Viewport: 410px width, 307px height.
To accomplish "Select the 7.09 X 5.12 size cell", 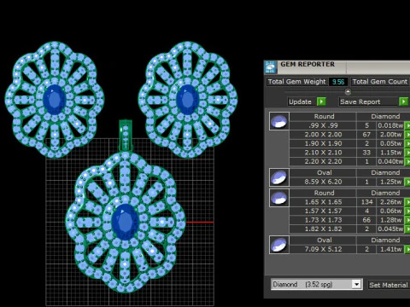I will pos(323,249).
